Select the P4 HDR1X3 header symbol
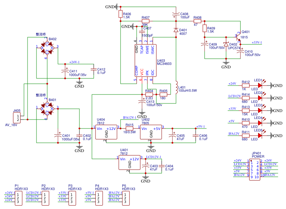Image resolution: width=286 pixels, height=209 pixels. [99, 198]
